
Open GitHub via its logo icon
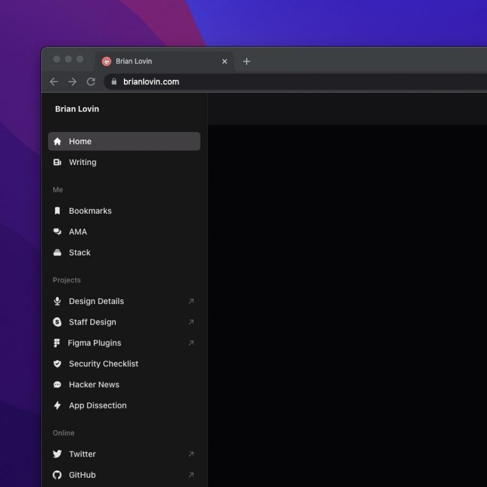point(57,475)
